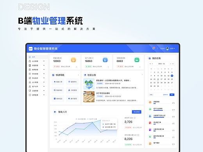Expand the 停车管理 sidebar menu arrow

coord(44,74)
